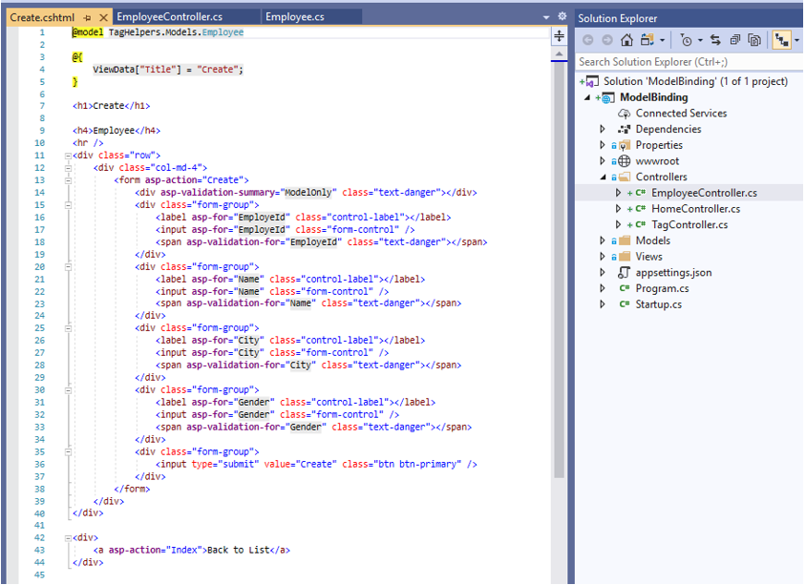806x585 pixels.
Task: Click the wwwroot globe icon
Action: (x=624, y=161)
